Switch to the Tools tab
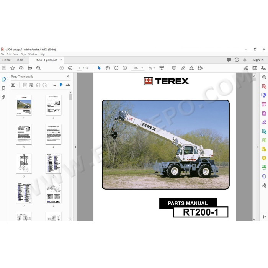The height and width of the screenshot is (268, 268). (x=20, y=60)
